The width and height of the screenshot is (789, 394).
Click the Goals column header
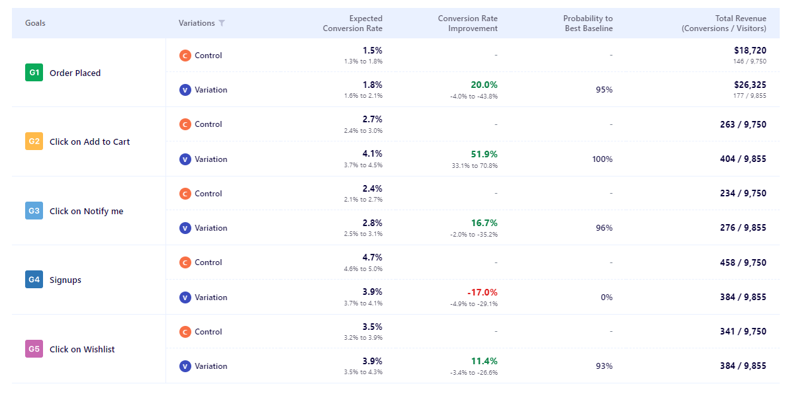point(35,23)
